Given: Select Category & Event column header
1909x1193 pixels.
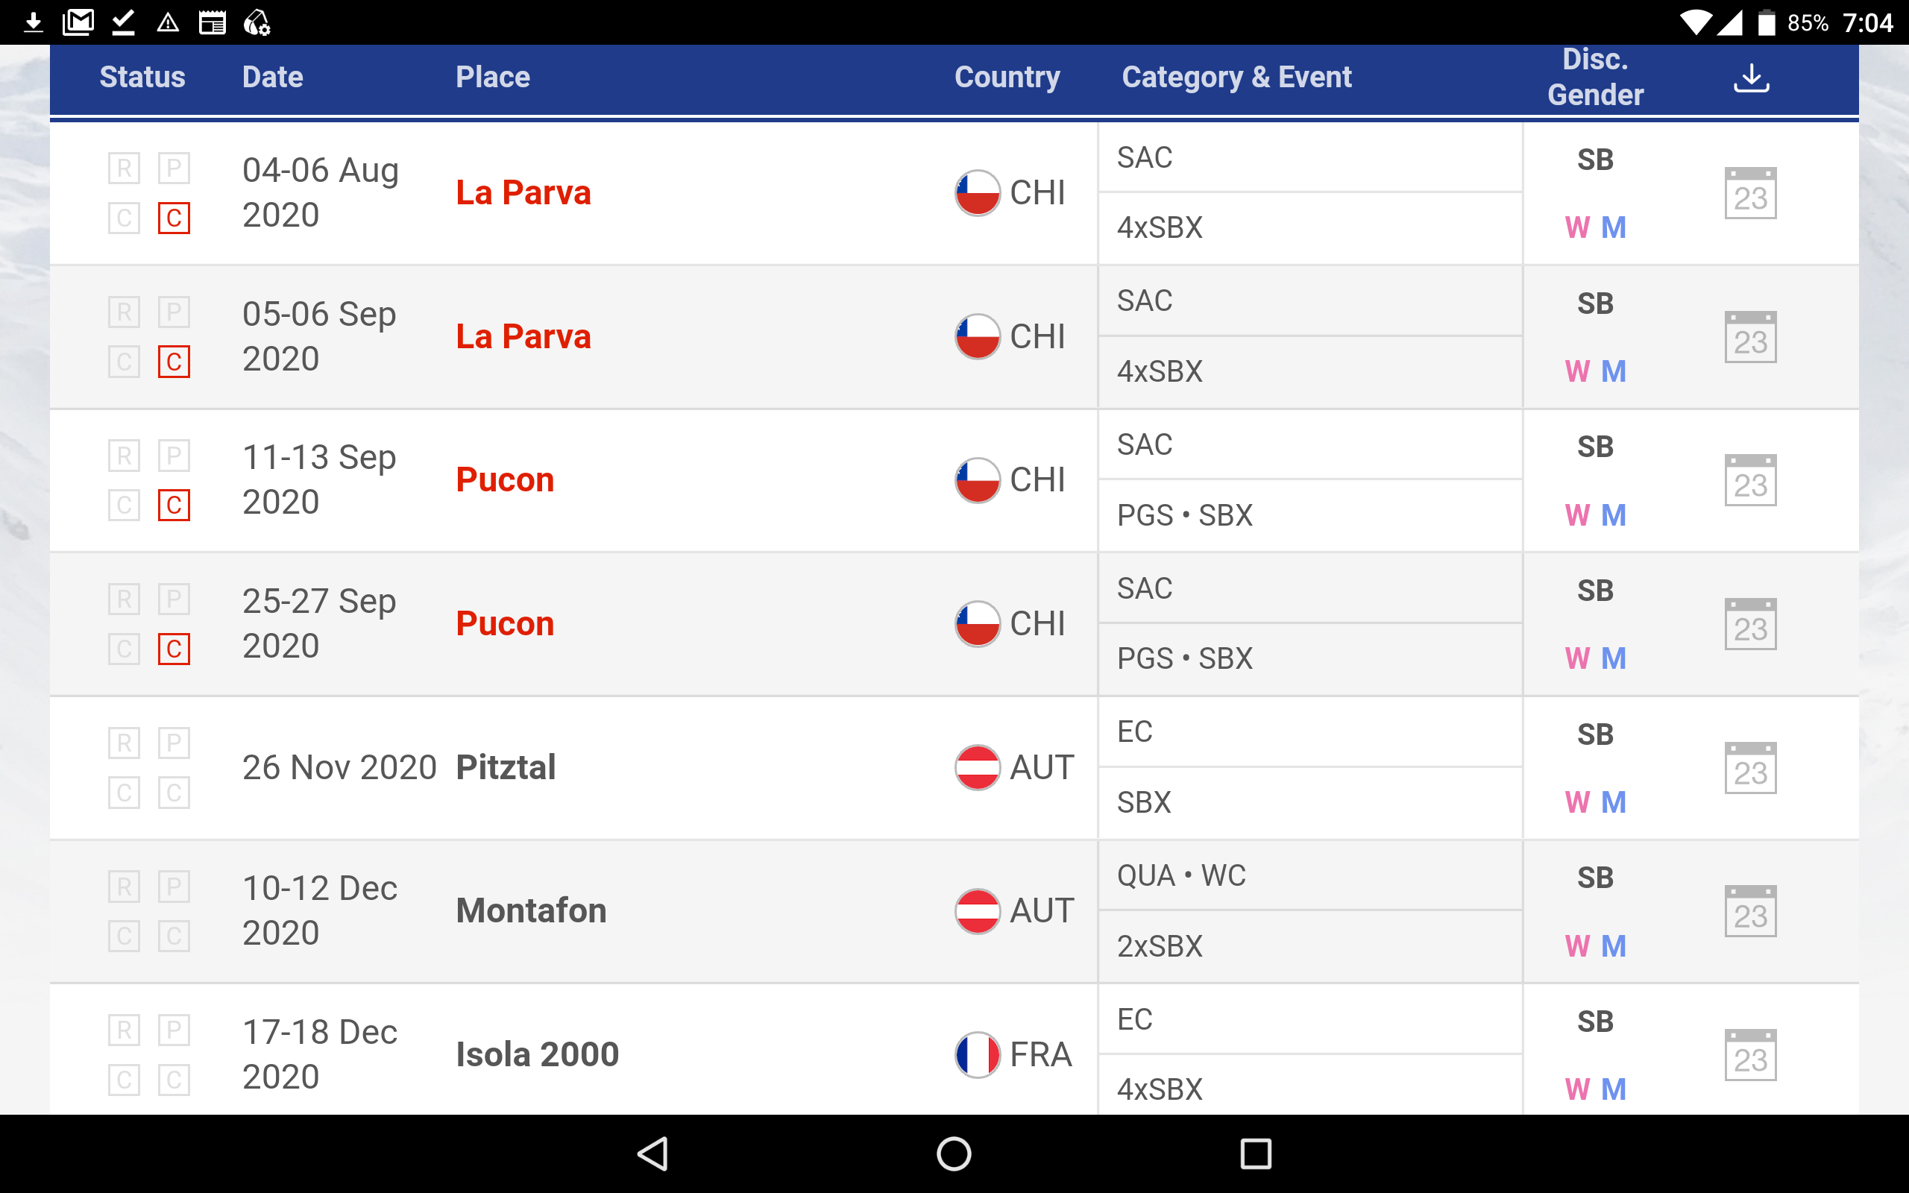Looking at the screenshot, I should [x=1236, y=78].
